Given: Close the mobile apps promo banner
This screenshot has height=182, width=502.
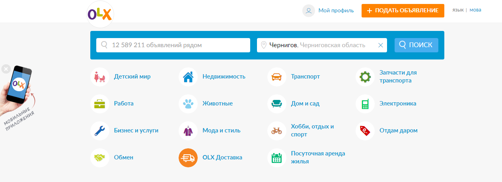Looking at the screenshot, I should pyautogui.click(x=6, y=69).
